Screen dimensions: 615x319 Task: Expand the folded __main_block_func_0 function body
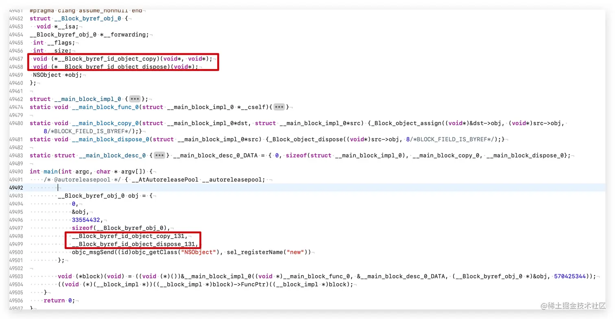pos(279,107)
